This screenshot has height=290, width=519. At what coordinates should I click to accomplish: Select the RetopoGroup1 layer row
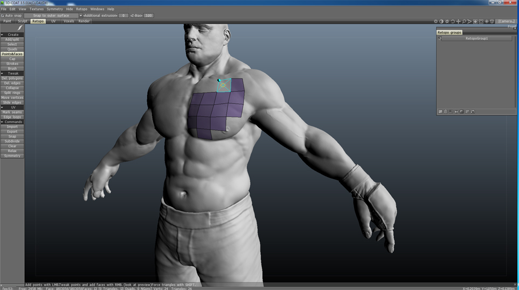[x=476, y=38]
